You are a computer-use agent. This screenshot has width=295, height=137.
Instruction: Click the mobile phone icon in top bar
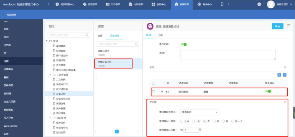222,4
